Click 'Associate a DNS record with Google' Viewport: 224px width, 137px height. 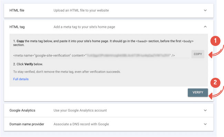(81, 124)
